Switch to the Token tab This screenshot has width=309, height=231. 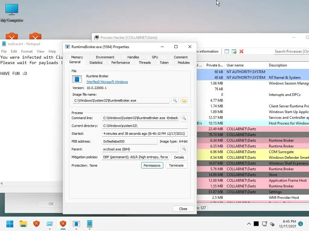click(164, 63)
